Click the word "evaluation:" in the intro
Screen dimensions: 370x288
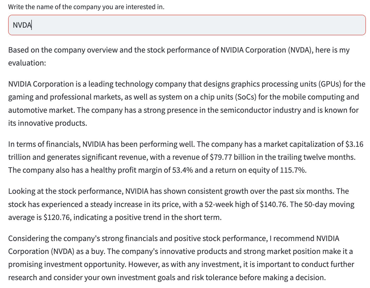pos(27,63)
